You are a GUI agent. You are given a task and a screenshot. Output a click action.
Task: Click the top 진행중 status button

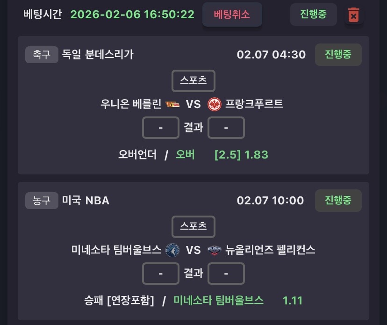[x=313, y=14]
